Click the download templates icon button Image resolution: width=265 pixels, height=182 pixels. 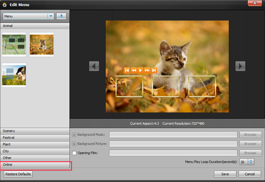61,16
